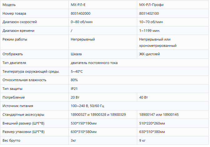Screen dimensions: 210x147
Task: Click the 18900147 или 18900145 accessories cell
Action: click(159, 115)
